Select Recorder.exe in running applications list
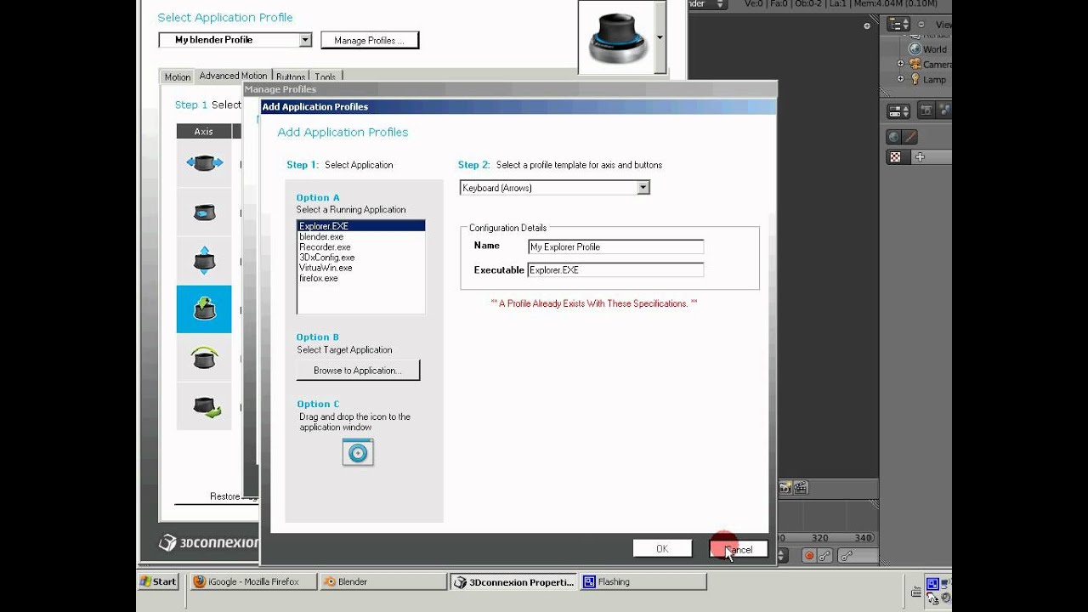This screenshot has height=612, width=1088. 361,246
